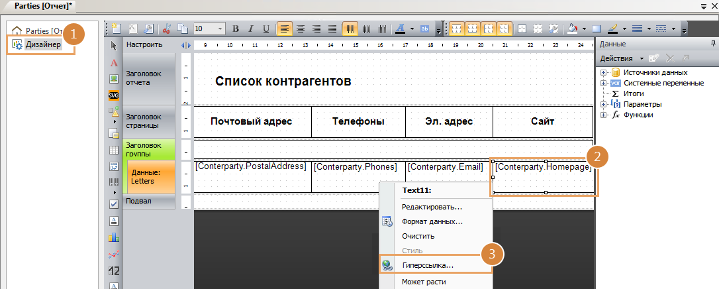Click the fill color bucket swatch
Image resolution: width=719 pixels, height=289 pixels.
click(x=573, y=29)
